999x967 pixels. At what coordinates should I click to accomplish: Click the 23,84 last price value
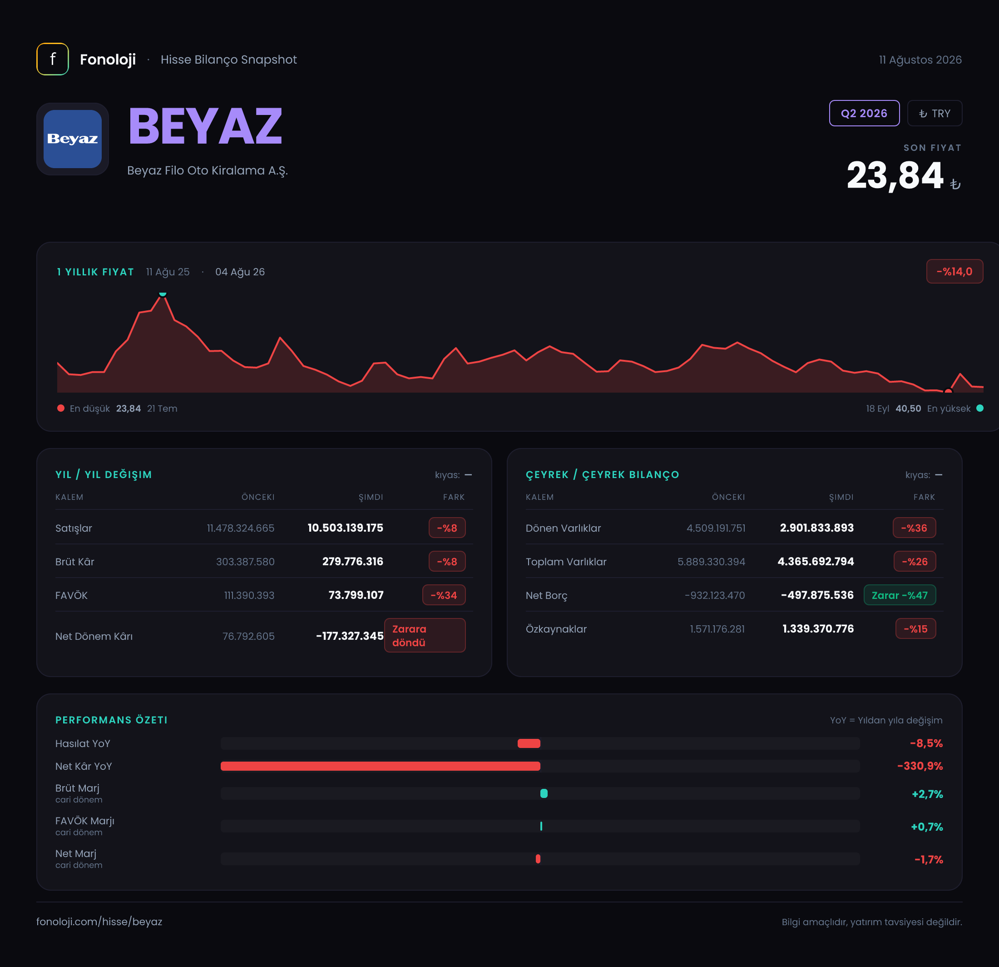coord(895,176)
